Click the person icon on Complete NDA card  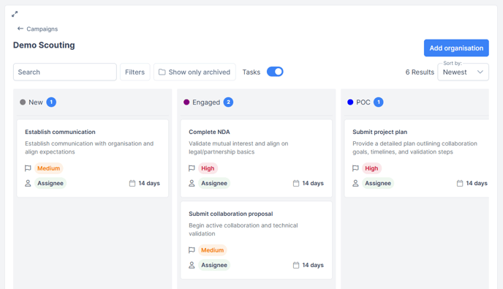pos(192,184)
